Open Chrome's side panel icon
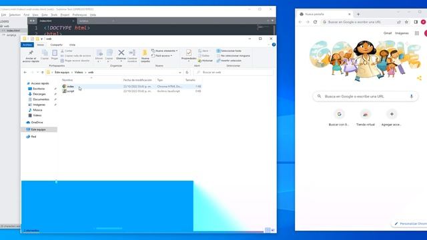The width and height of the screenshot is (427, 240). tap(416, 22)
